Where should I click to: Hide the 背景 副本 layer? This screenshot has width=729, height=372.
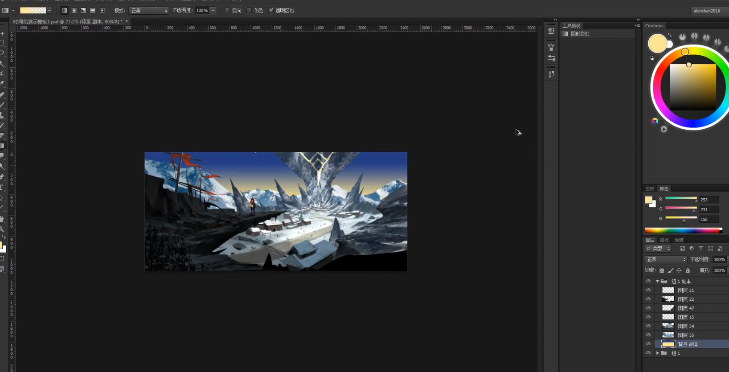click(x=648, y=344)
